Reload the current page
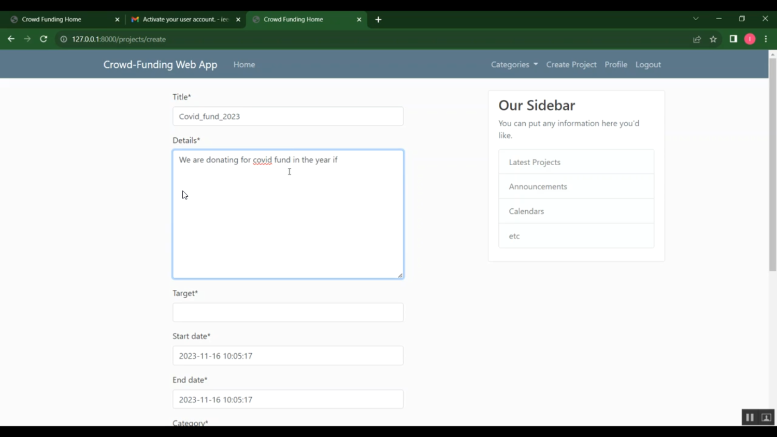Image resolution: width=777 pixels, height=437 pixels. 44,39
